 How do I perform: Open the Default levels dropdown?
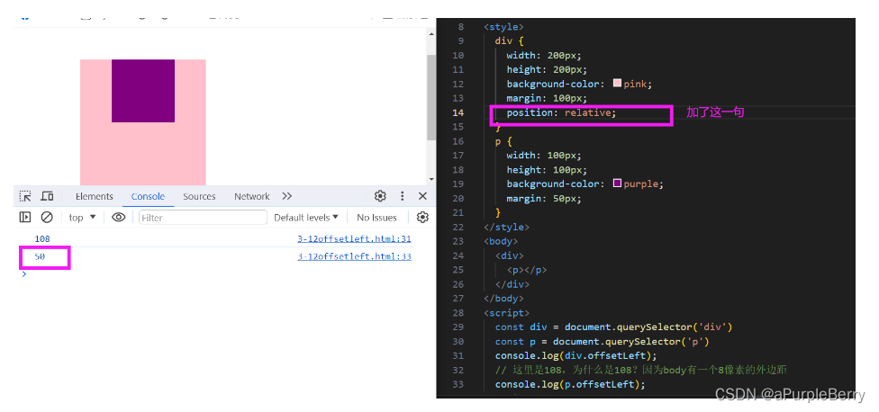coord(306,217)
